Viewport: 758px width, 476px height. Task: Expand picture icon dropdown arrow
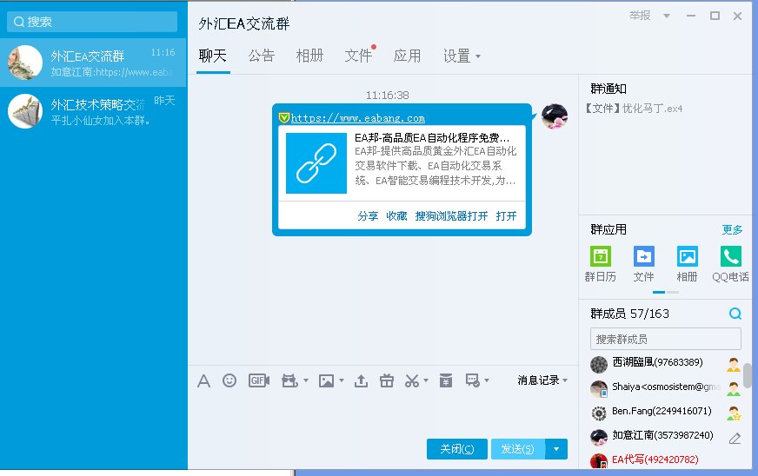pyautogui.click(x=342, y=380)
